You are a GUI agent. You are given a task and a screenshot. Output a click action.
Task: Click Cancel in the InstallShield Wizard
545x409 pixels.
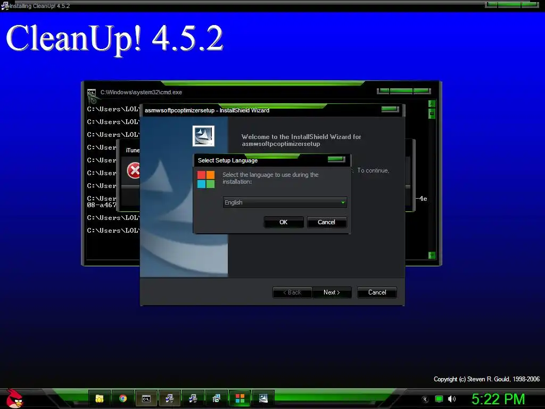click(x=377, y=292)
